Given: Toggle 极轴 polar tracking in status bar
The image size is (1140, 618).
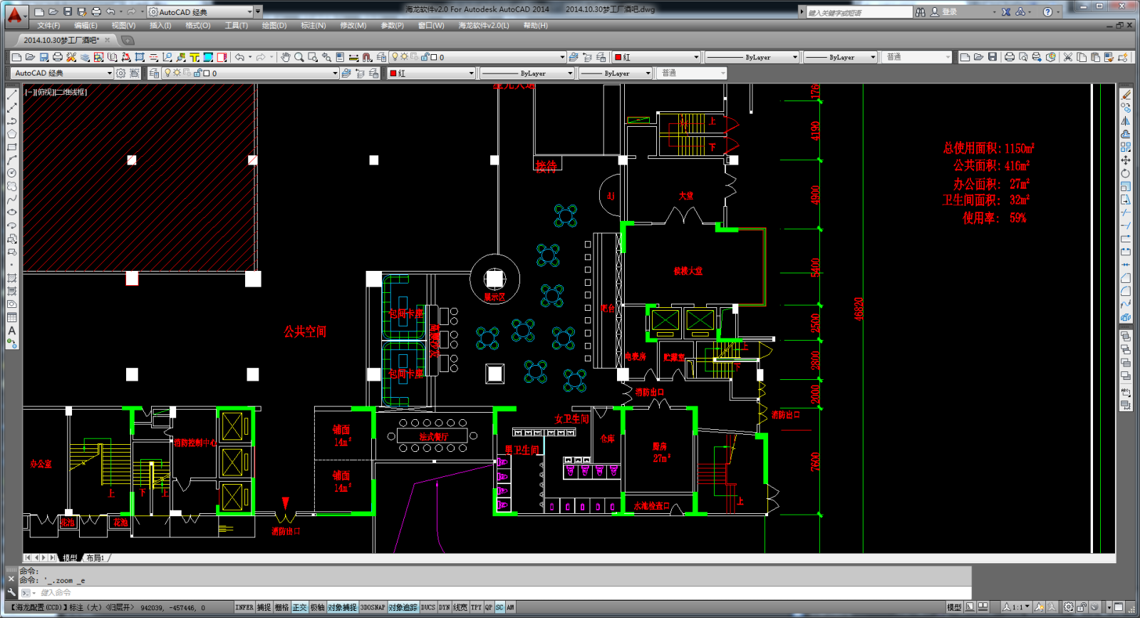Looking at the screenshot, I should coord(317,607).
